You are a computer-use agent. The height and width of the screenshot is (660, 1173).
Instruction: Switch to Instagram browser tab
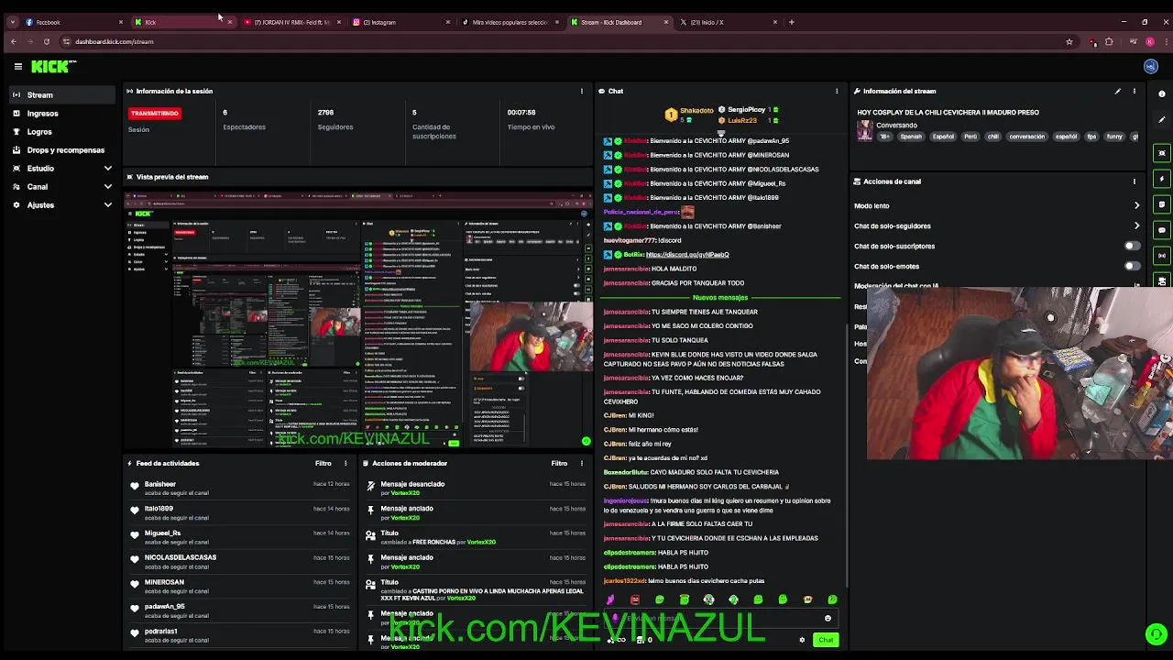[401, 22]
